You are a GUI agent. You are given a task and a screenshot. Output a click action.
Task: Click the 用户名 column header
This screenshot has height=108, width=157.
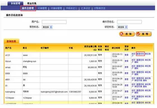[8, 48]
